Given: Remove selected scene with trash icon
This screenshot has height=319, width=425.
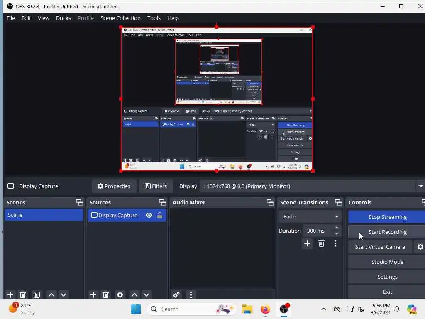Looking at the screenshot, I should 23,294.
